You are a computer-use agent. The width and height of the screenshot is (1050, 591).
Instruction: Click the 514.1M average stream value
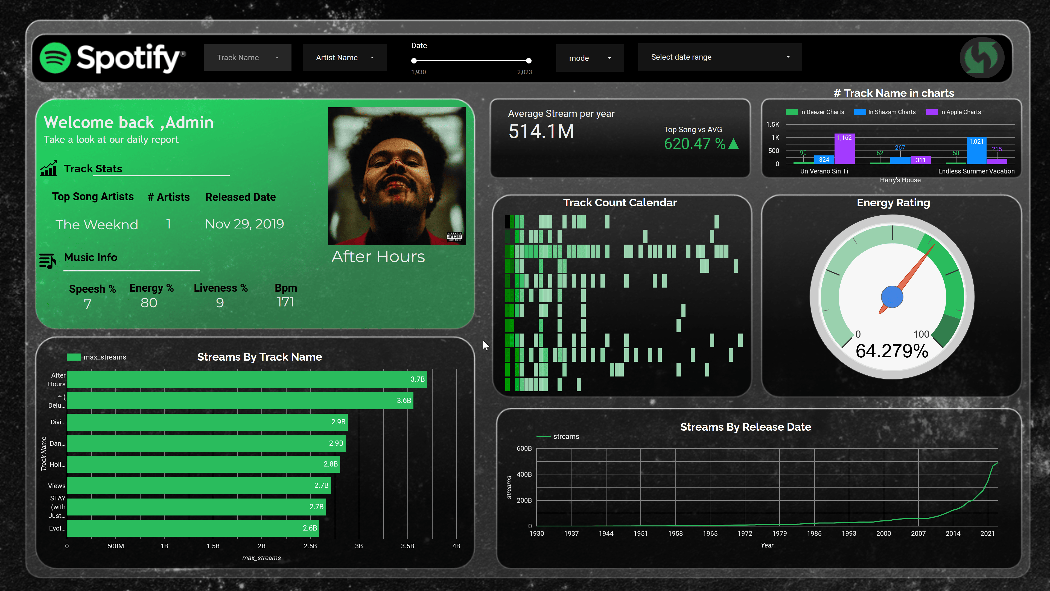541,131
